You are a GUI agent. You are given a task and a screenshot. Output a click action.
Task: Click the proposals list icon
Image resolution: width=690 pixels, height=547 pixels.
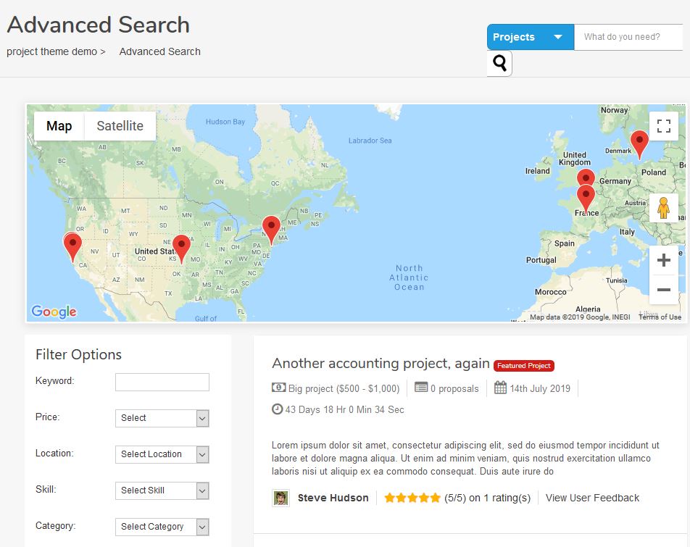pos(421,388)
